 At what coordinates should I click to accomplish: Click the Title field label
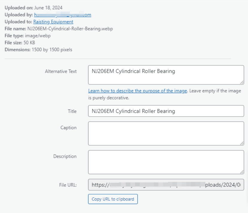pos(72,111)
